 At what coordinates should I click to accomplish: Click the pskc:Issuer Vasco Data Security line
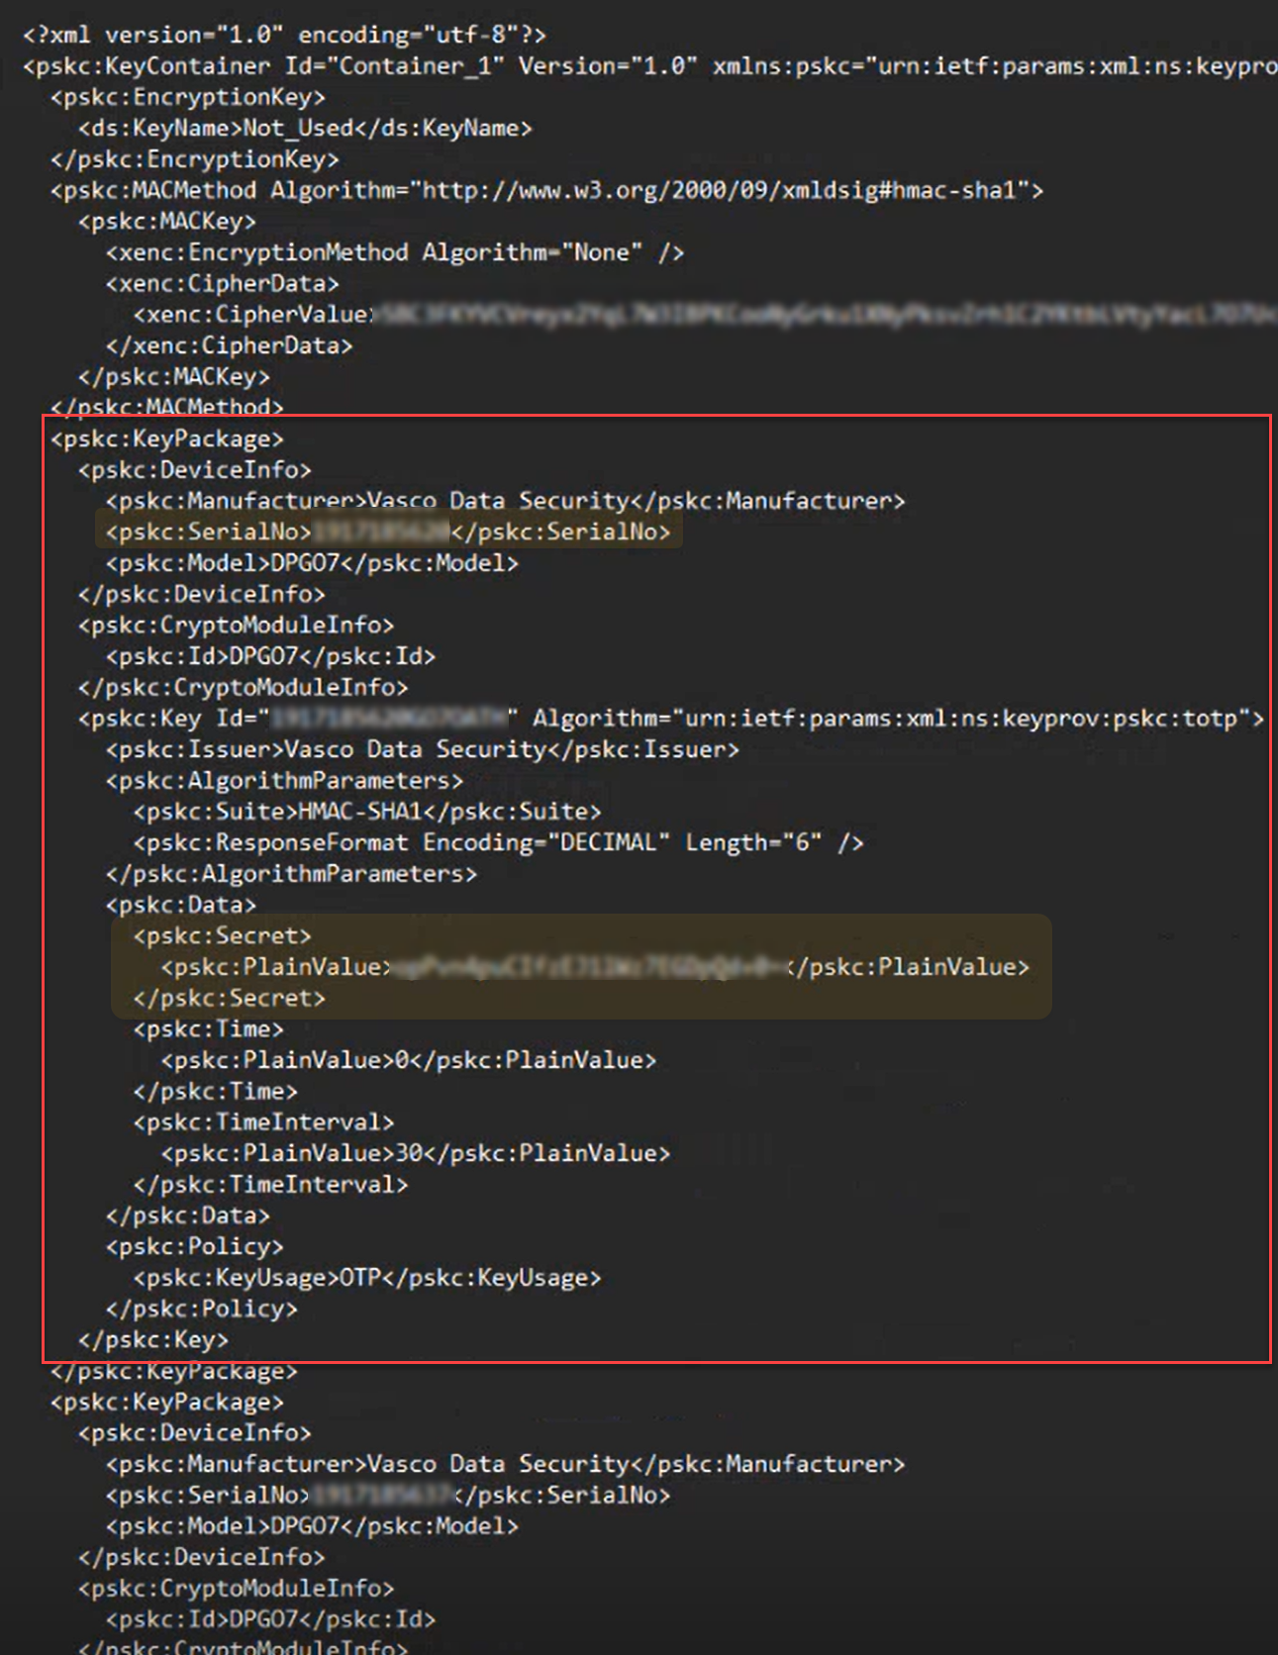point(423,749)
